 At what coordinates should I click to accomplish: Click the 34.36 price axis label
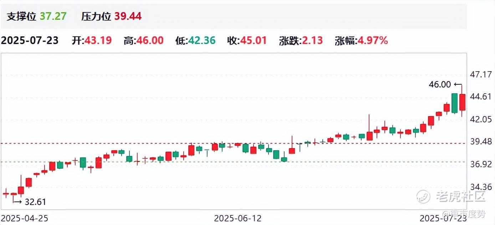pos(481,187)
